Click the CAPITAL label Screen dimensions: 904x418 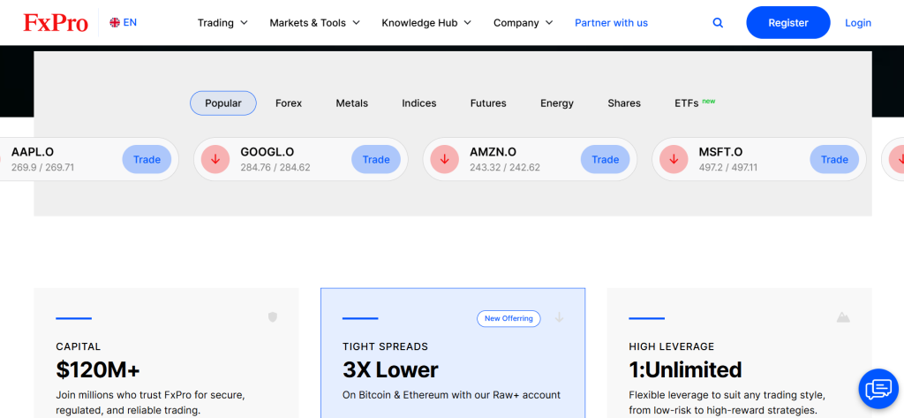[x=79, y=346]
